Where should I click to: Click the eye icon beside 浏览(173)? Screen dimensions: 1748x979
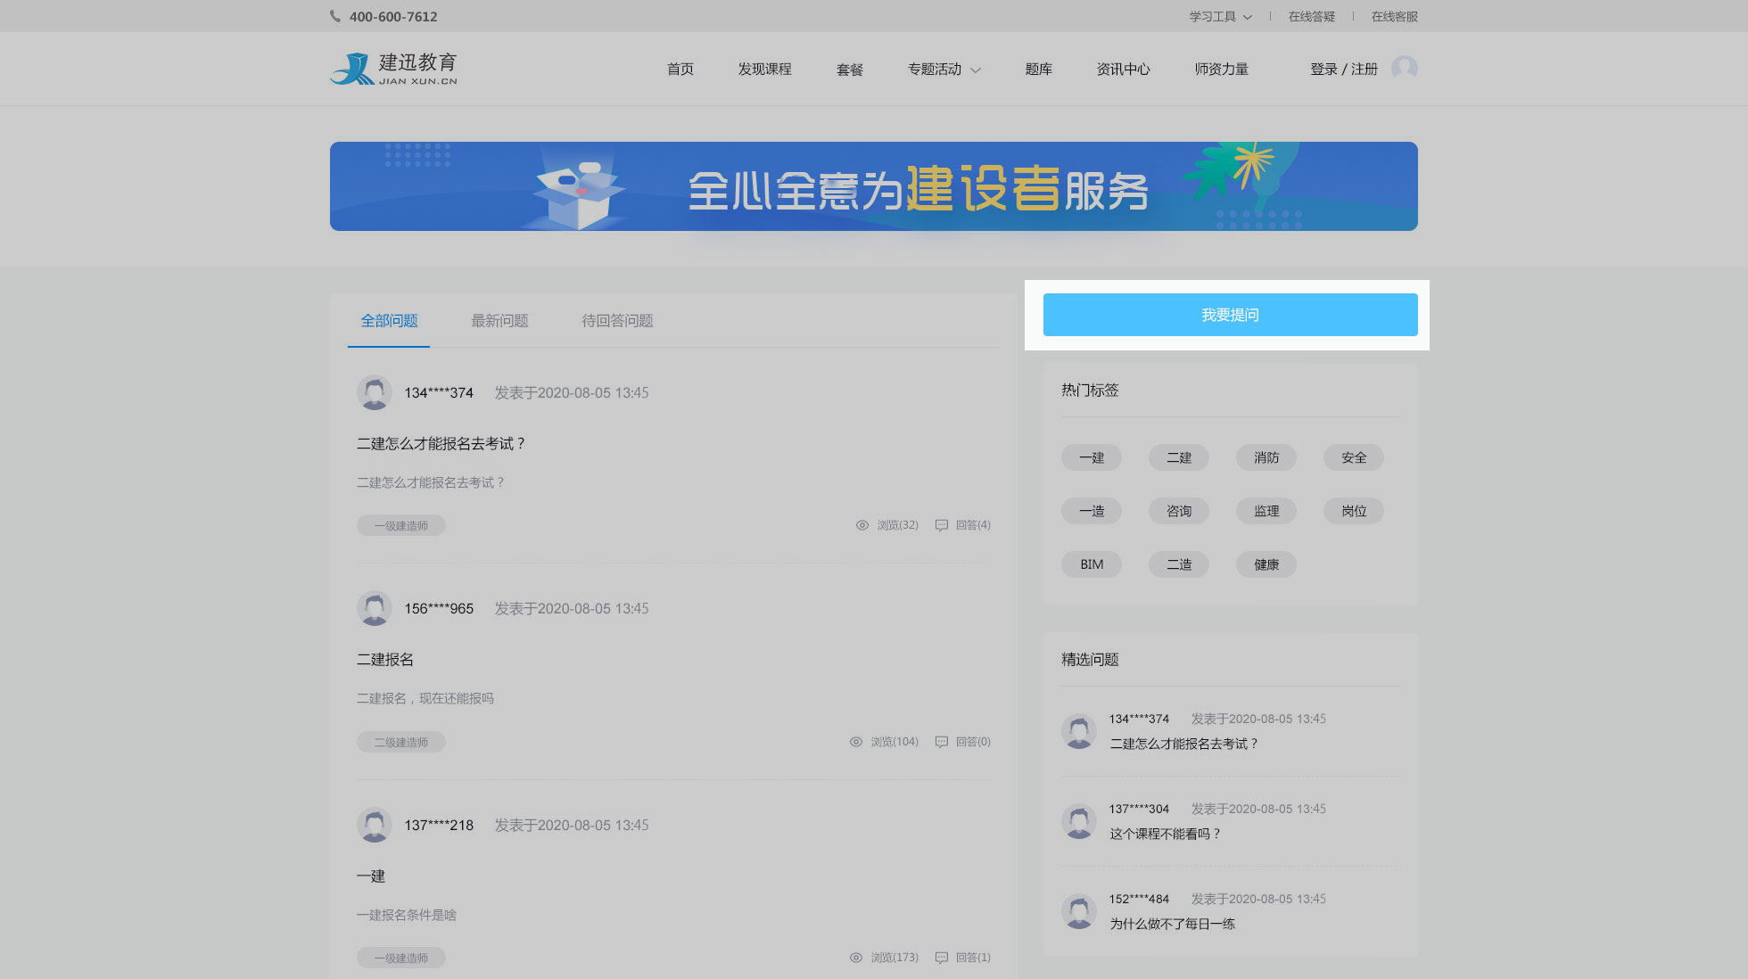pyautogui.click(x=856, y=958)
